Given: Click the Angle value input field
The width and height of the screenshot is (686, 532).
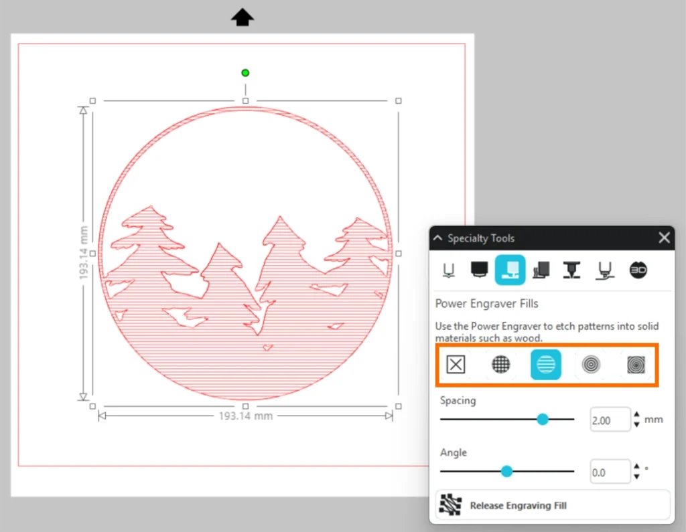Looking at the screenshot, I should pos(610,472).
